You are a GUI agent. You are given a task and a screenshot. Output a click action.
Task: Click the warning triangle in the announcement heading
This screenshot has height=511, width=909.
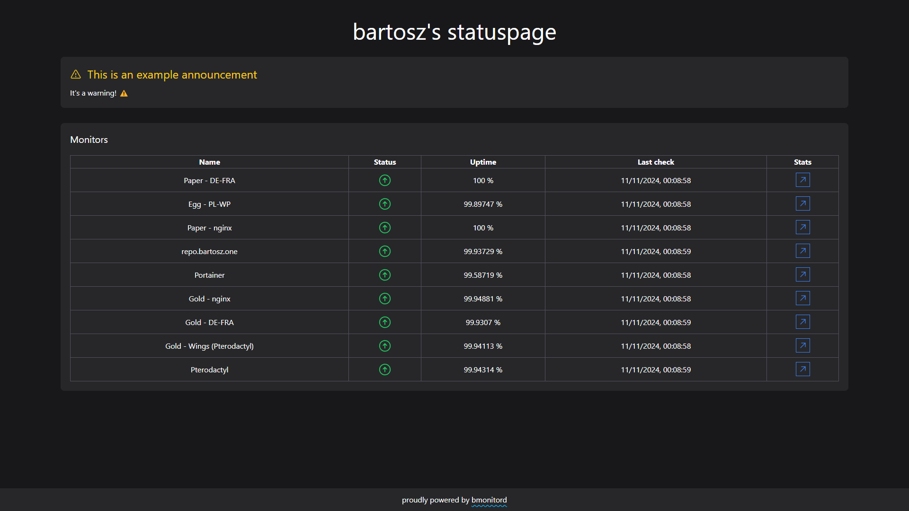tap(76, 74)
